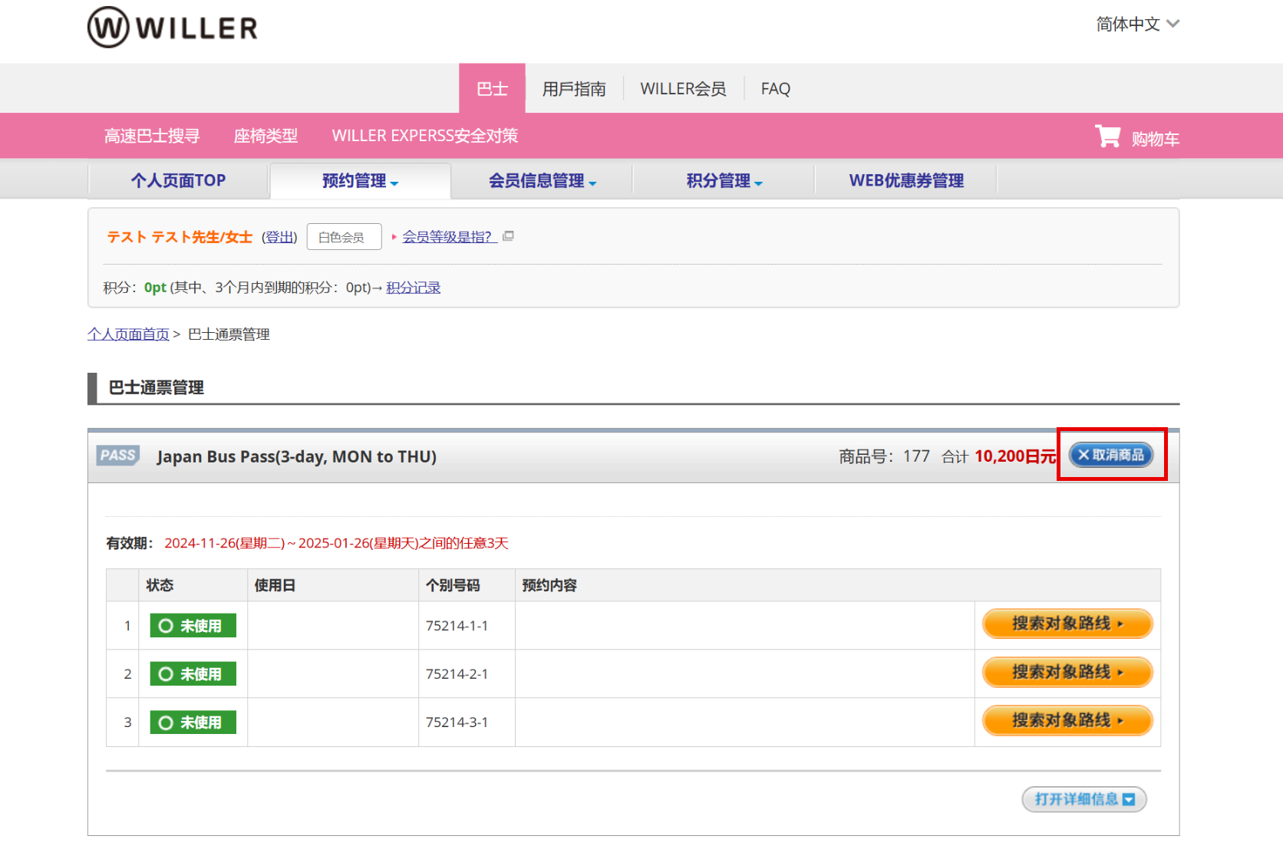Click the 取消商品 cancel button
The width and height of the screenshot is (1283, 859).
pos(1111,455)
